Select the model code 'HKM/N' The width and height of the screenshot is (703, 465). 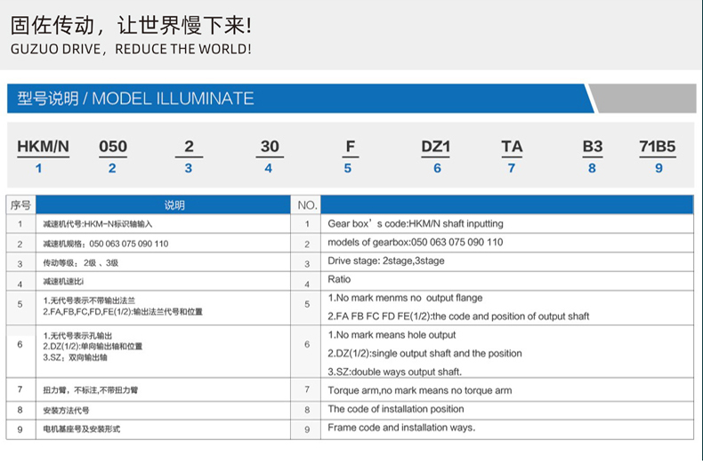[x=43, y=147]
